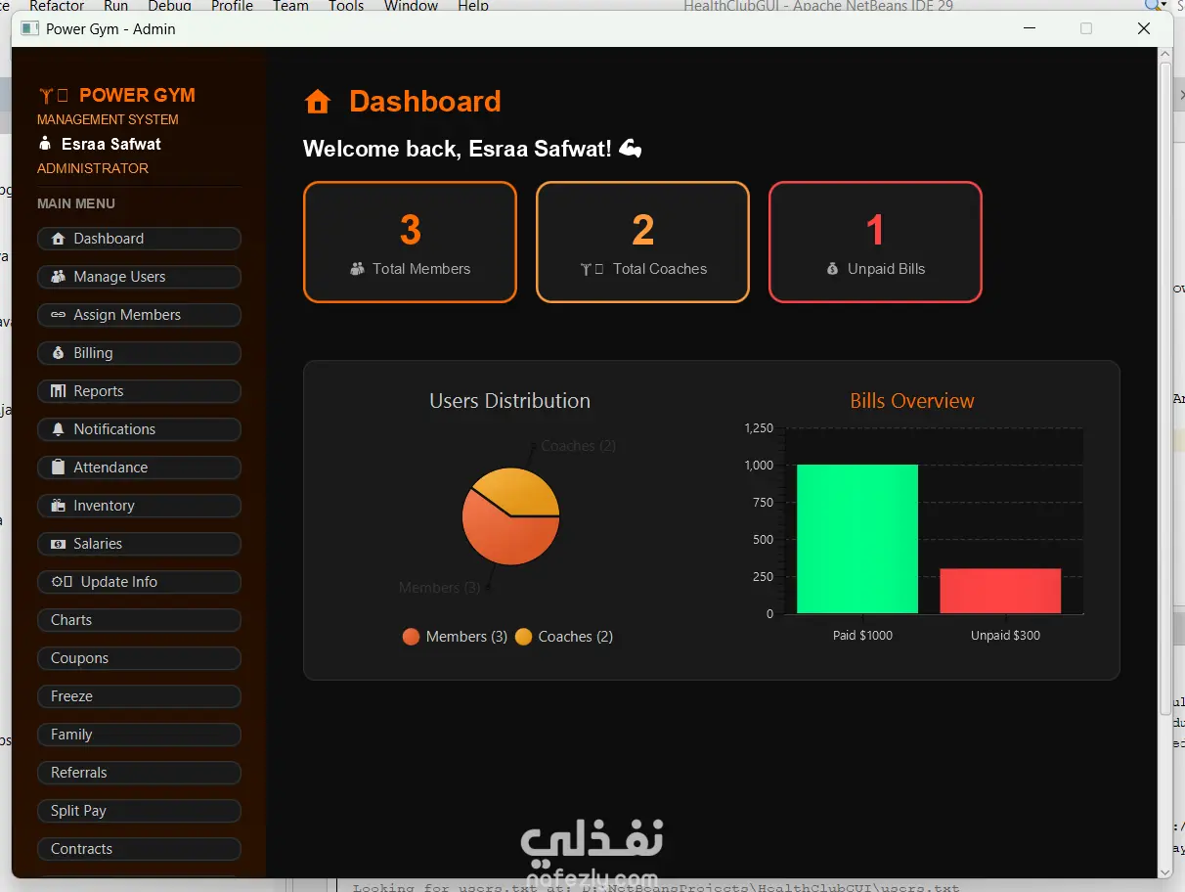Click the red Unpaid bar in Bills Overview

point(1000,591)
